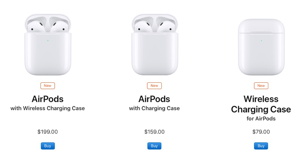303x165 pixels.
Task: Click the 'with Charging Case' subtitle
Action: [x=154, y=108]
